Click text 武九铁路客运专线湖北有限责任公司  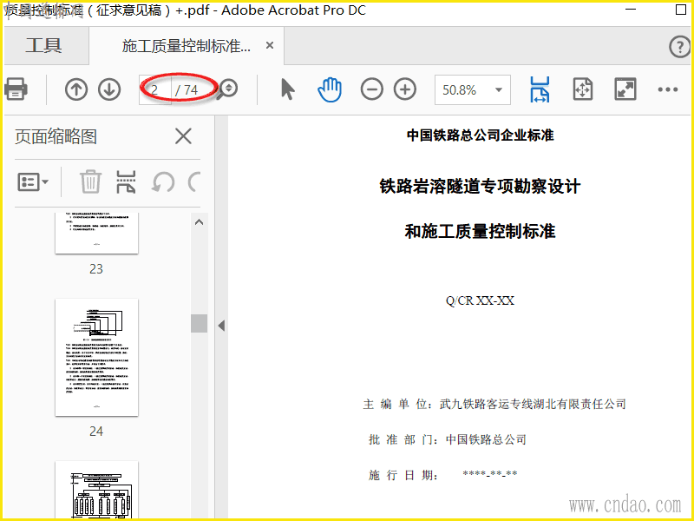click(533, 404)
